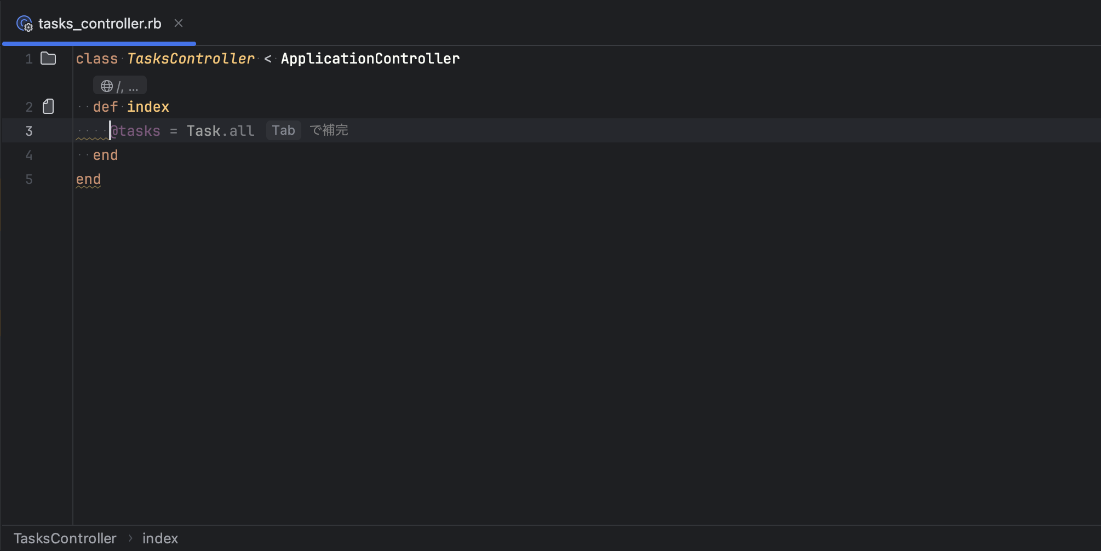The height and width of the screenshot is (551, 1101).
Task: Click line number 1 in the gutter
Action: 29,59
